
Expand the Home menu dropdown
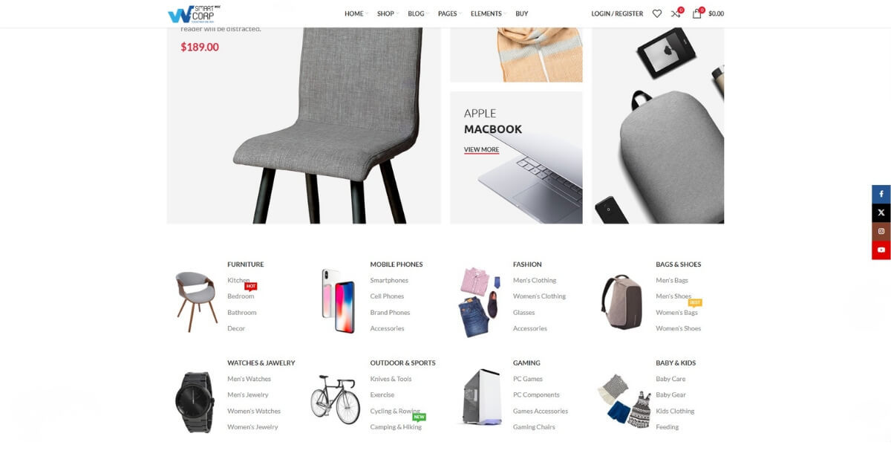click(356, 13)
